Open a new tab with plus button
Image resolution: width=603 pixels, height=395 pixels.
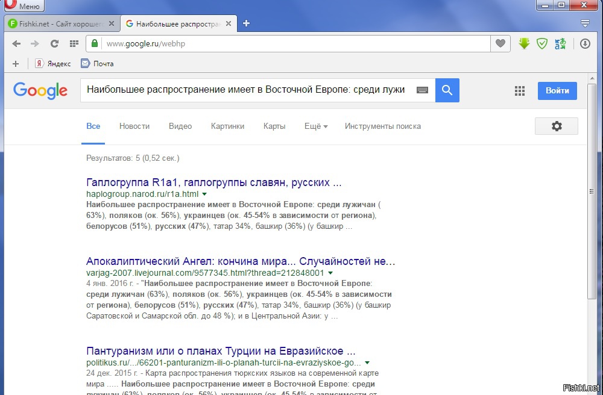click(x=246, y=24)
